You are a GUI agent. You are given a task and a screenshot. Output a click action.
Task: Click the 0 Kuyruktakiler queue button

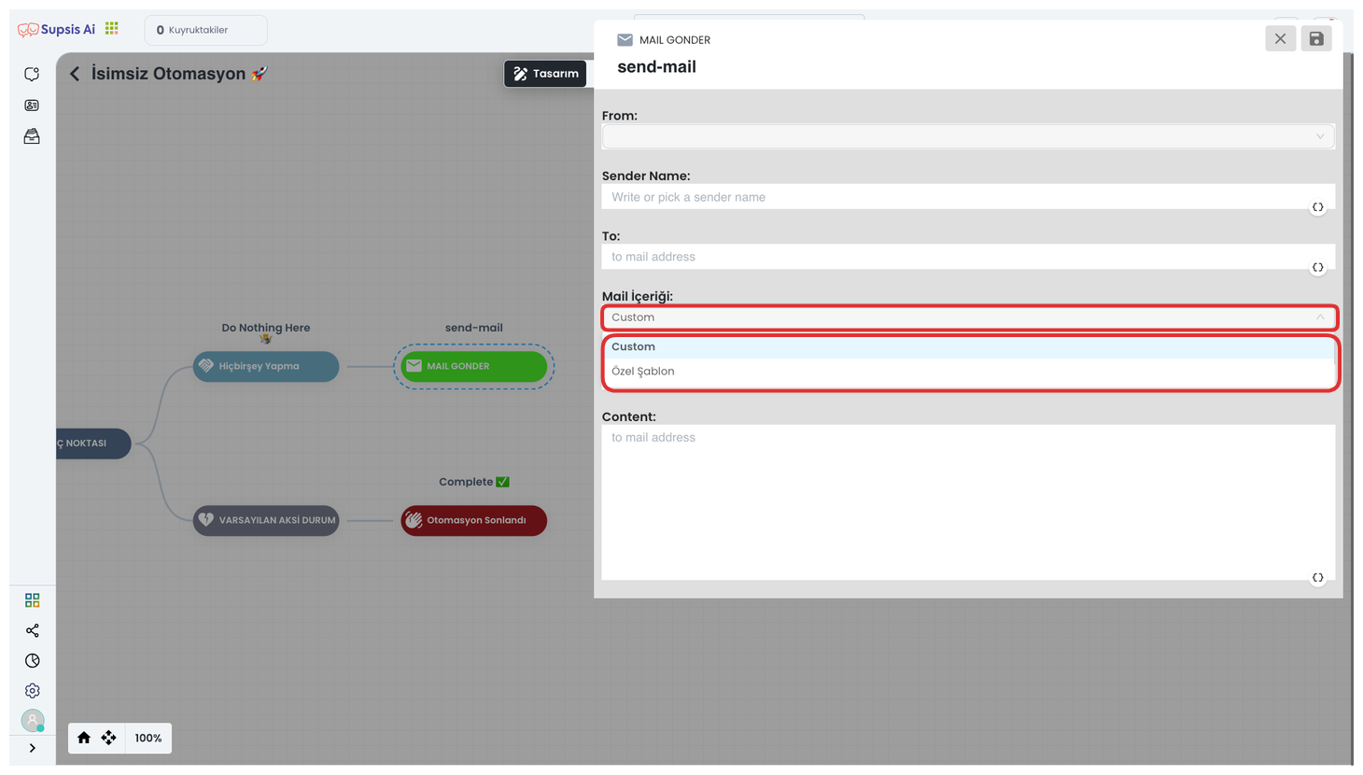[x=205, y=30]
